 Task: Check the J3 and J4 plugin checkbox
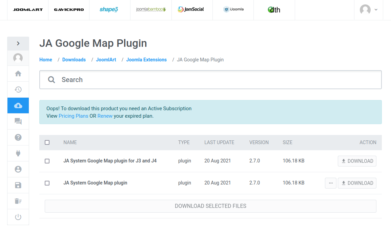pos(47,161)
